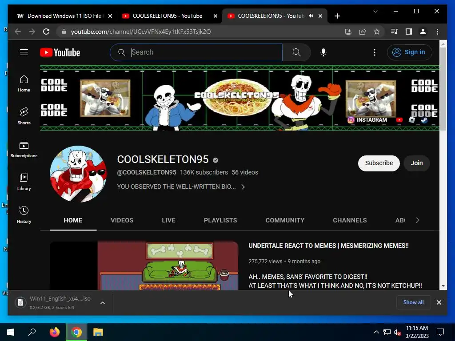Open Windows Start menu

click(x=11, y=332)
